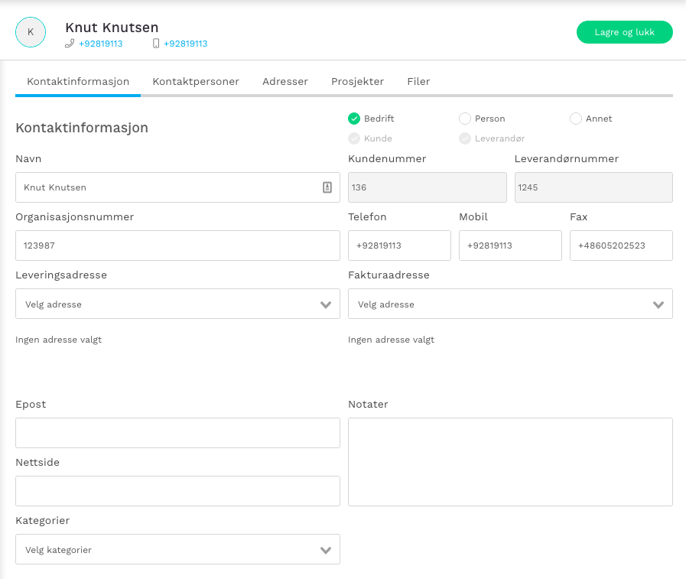Select the Person radio option
Image resolution: width=686 pixels, height=579 pixels.
(465, 119)
